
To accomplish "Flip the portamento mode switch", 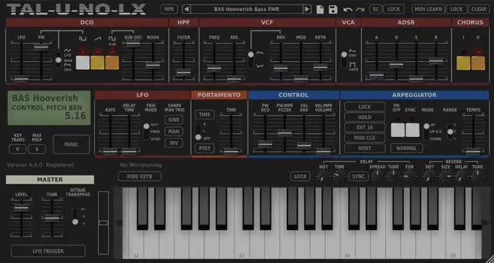I will point(198,131).
